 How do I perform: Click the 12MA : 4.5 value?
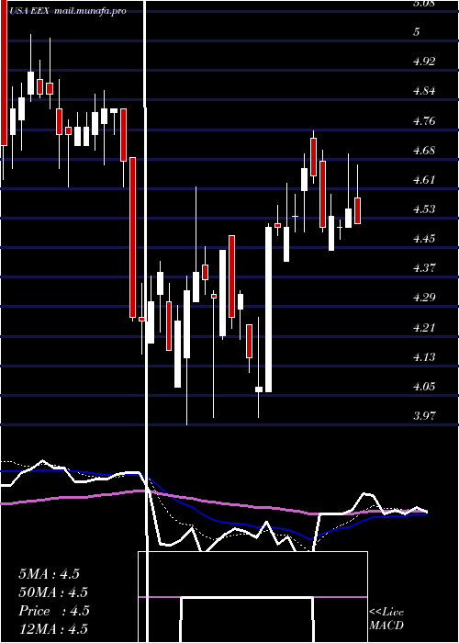click(53, 629)
